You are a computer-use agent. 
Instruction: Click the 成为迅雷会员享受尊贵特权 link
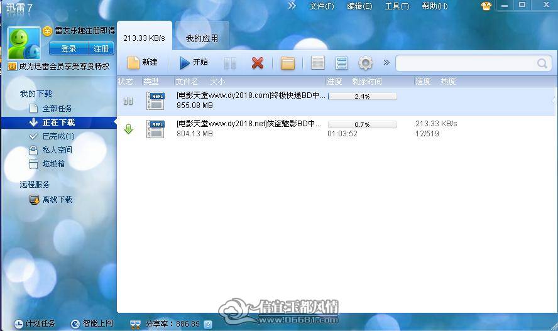tap(64, 66)
